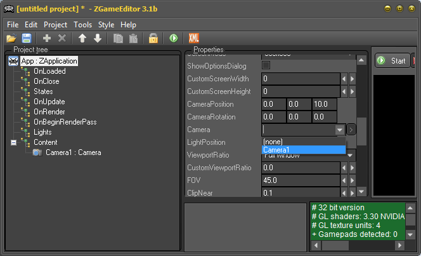Click the ClipNear field showing 0.1
The image size is (421, 256).
click(x=301, y=193)
